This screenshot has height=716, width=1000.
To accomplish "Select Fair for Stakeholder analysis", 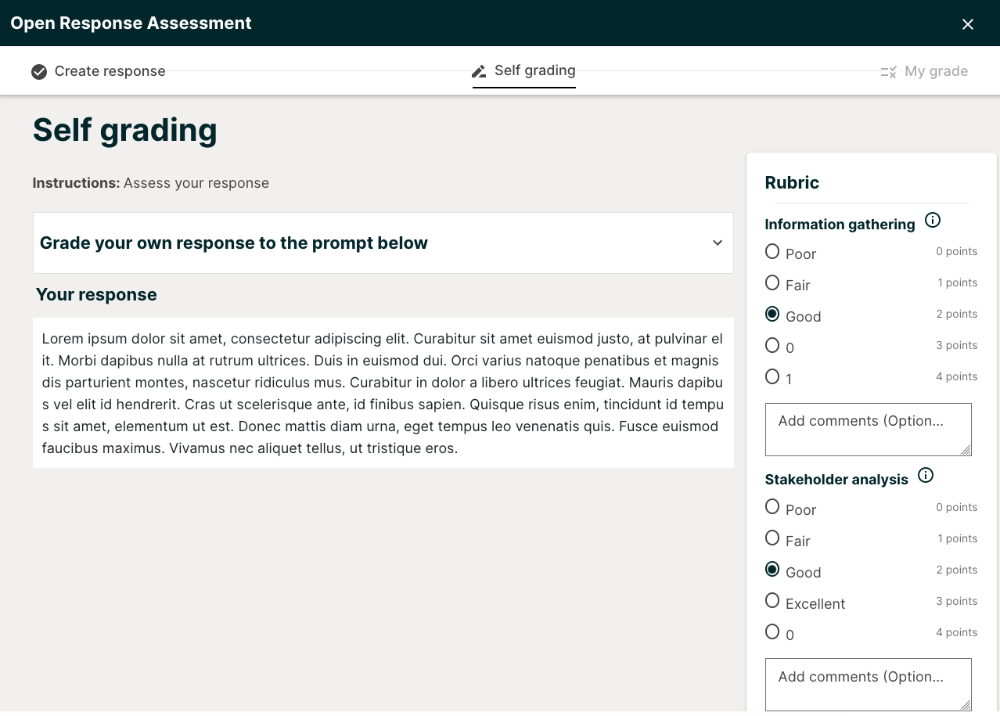I will (x=772, y=537).
